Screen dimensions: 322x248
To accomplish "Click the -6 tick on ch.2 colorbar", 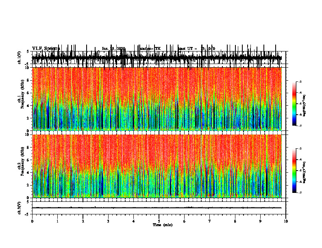I will coord(300,182).
